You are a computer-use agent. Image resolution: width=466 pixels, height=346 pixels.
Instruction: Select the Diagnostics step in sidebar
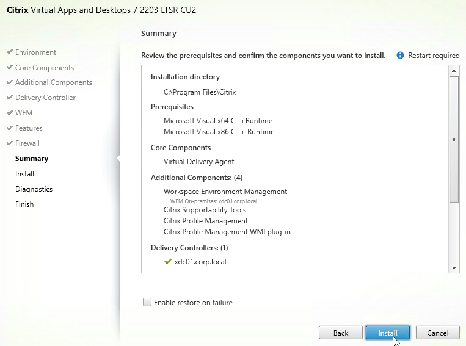pos(34,189)
